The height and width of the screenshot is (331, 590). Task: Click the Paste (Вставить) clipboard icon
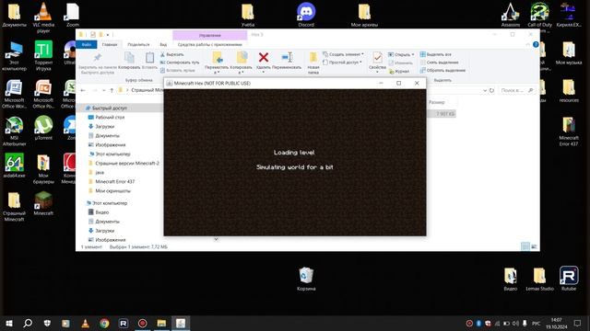tap(149, 58)
